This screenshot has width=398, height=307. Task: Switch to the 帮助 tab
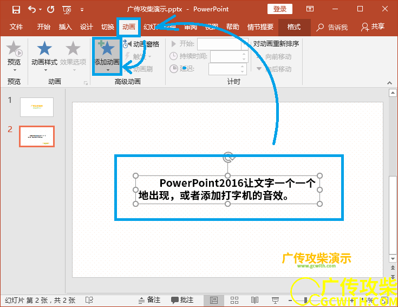[x=233, y=27]
